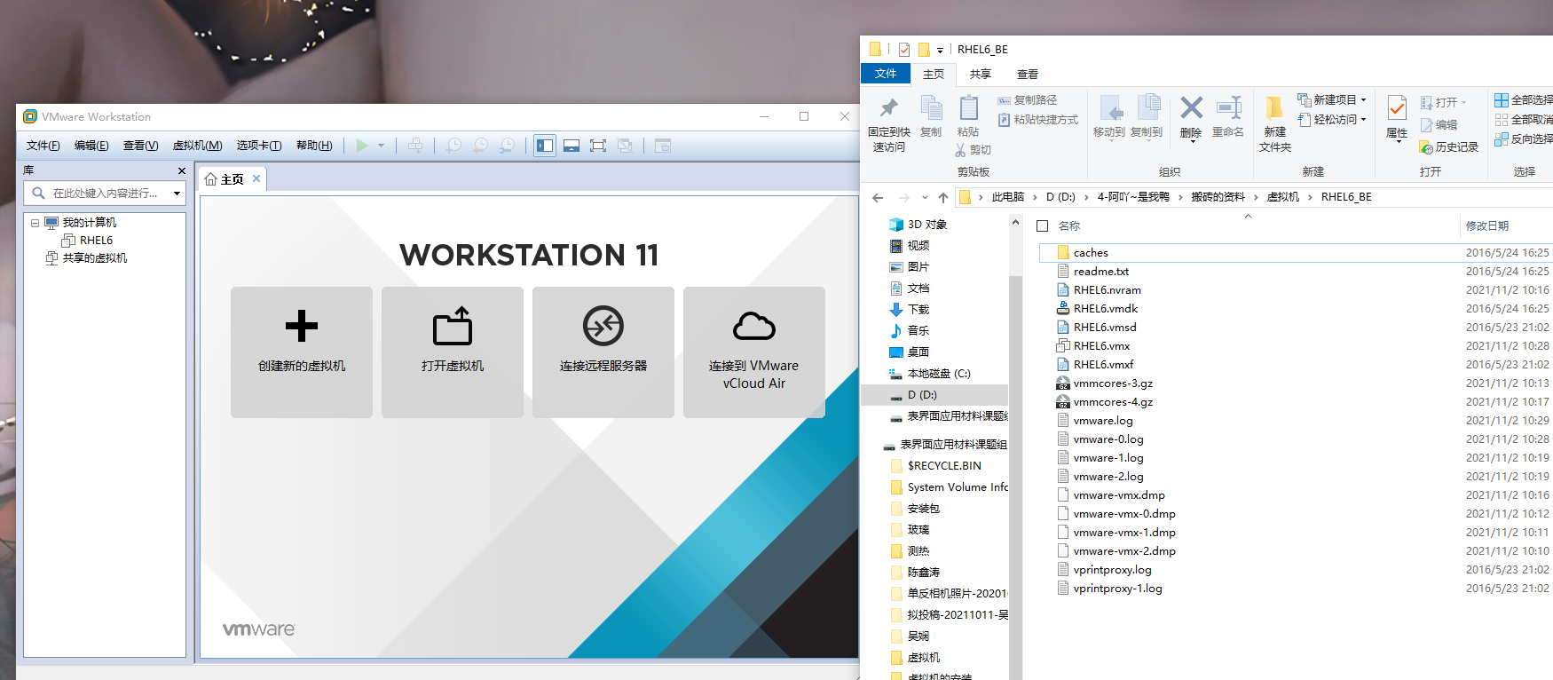
Task: Click the 复制 icon in Explorer ribbon clipboard group
Action: coord(931,107)
